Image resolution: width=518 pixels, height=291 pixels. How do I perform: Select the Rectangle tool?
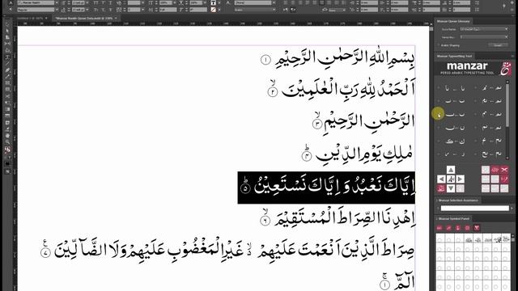tap(7, 90)
